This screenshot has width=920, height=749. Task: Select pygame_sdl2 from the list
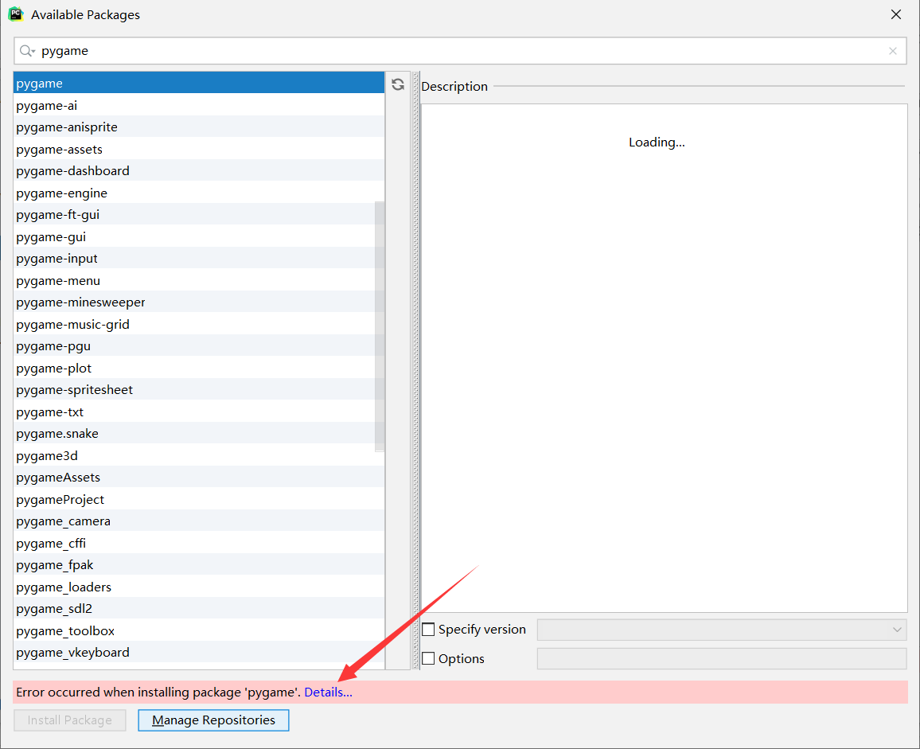pyautogui.click(x=199, y=609)
